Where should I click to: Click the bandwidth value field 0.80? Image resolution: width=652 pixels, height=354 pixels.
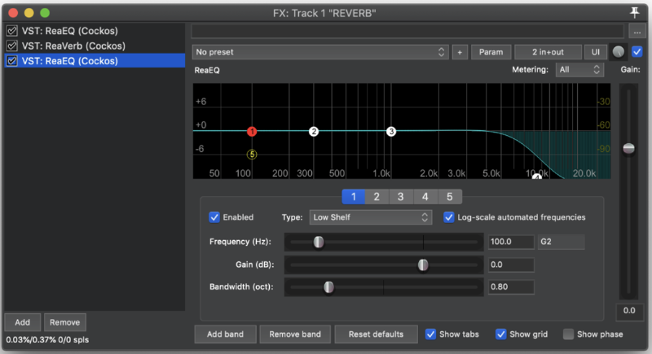click(x=511, y=286)
